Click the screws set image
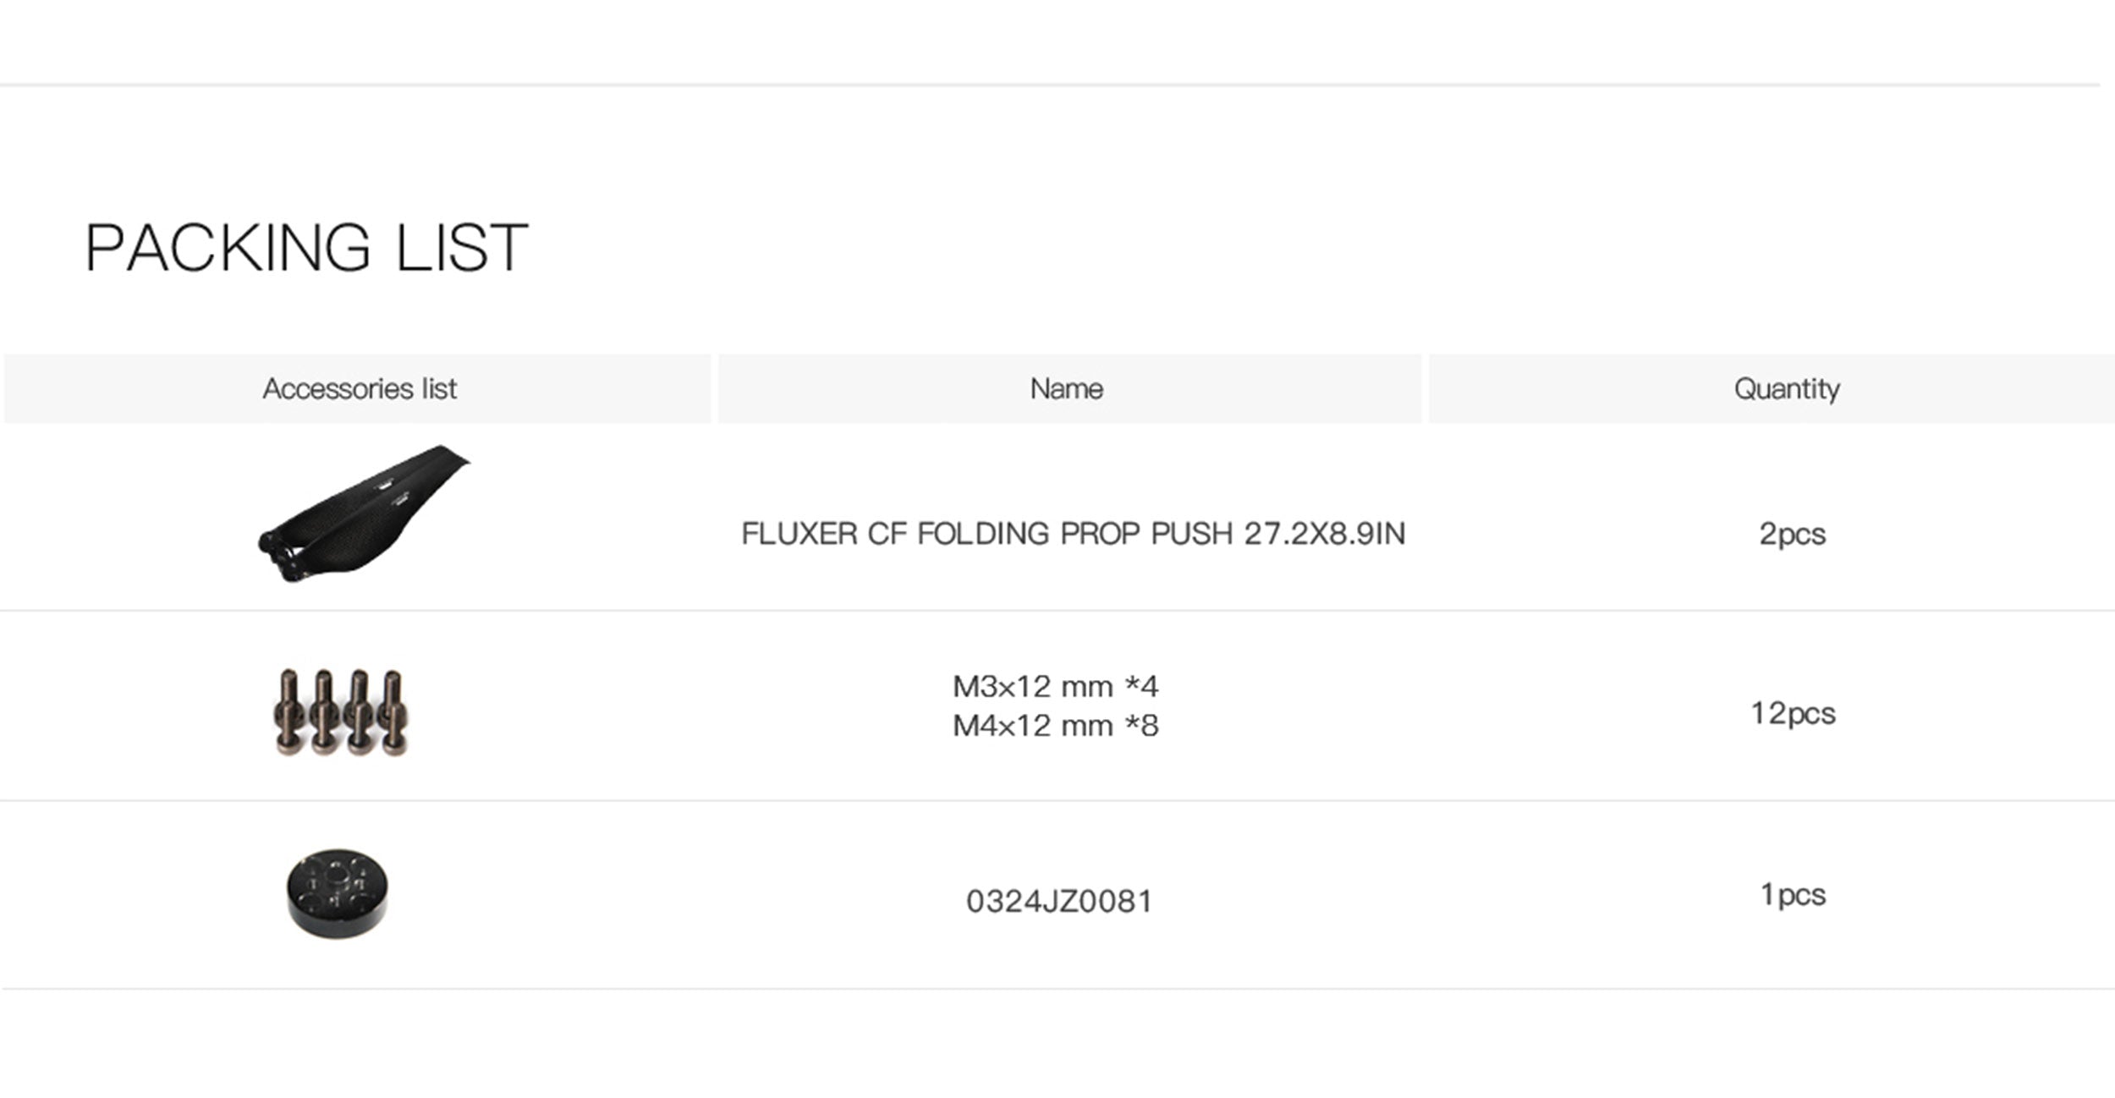Screen dimensions: 2115x1098 click(x=340, y=712)
